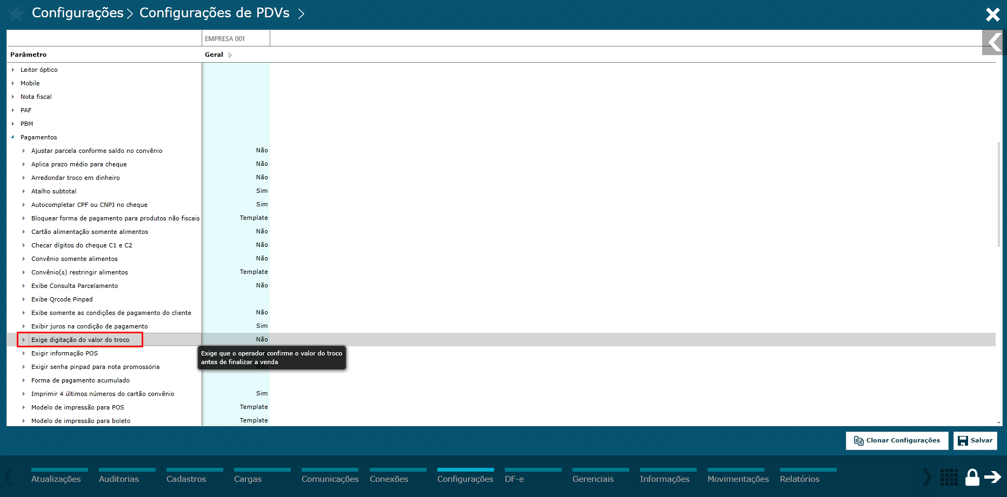Image resolution: width=1007 pixels, height=497 pixels.
Task: Open the apps grid icon
Action: click(949, 478)
